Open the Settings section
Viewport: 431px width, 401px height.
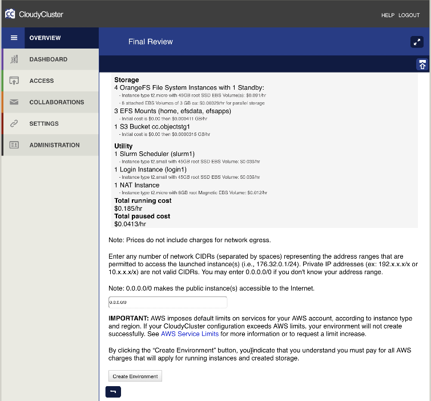coord(50,124)
